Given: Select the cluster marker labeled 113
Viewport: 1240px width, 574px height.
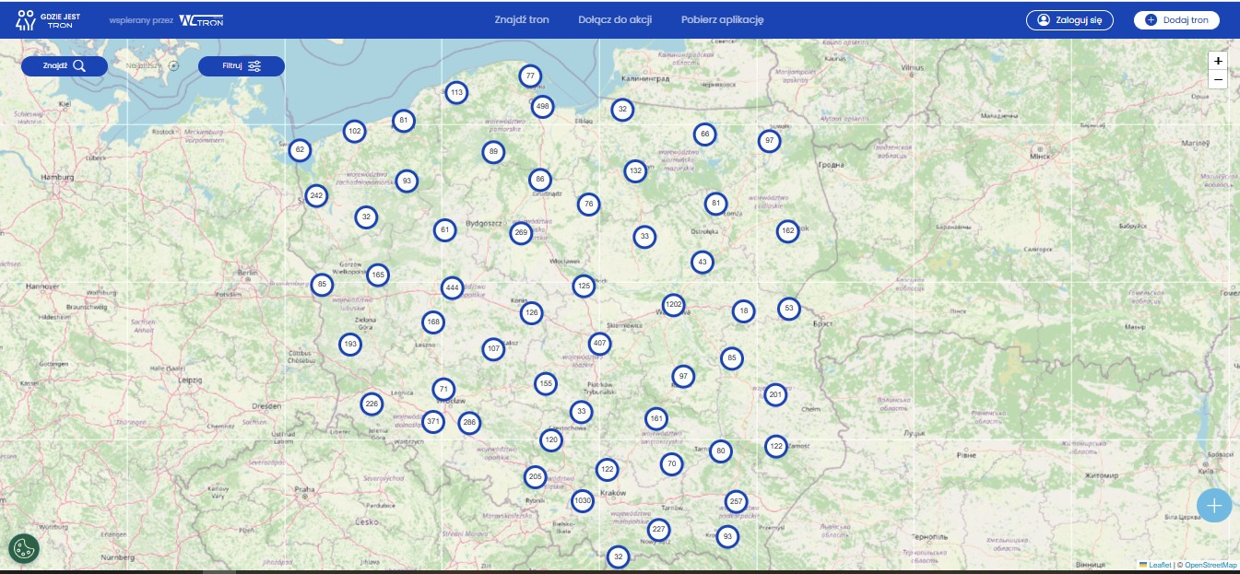Looking at the screenshot, I should tap(455, 92).
